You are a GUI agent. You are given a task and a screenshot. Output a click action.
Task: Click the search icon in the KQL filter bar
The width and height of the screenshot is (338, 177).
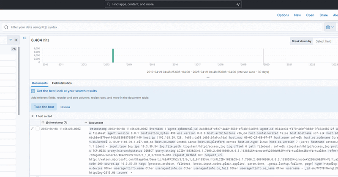click(6, 27)
